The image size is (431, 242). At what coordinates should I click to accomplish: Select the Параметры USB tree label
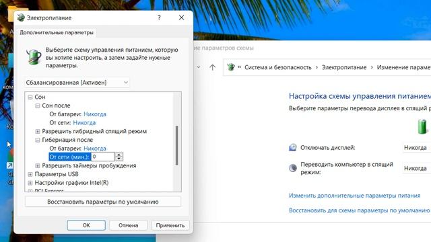57,174
